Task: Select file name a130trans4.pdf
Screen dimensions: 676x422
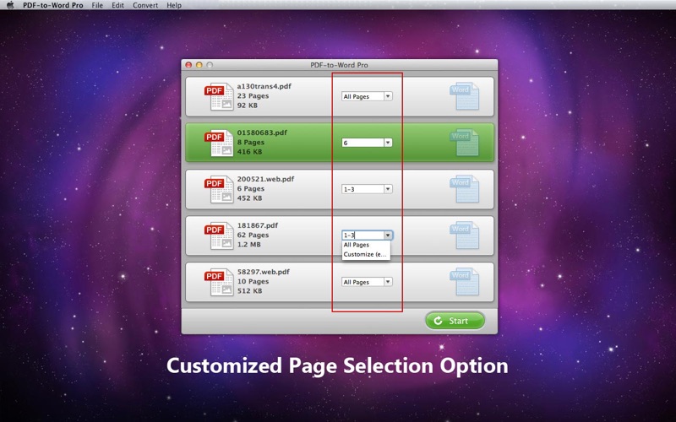Action: point(264,86)
